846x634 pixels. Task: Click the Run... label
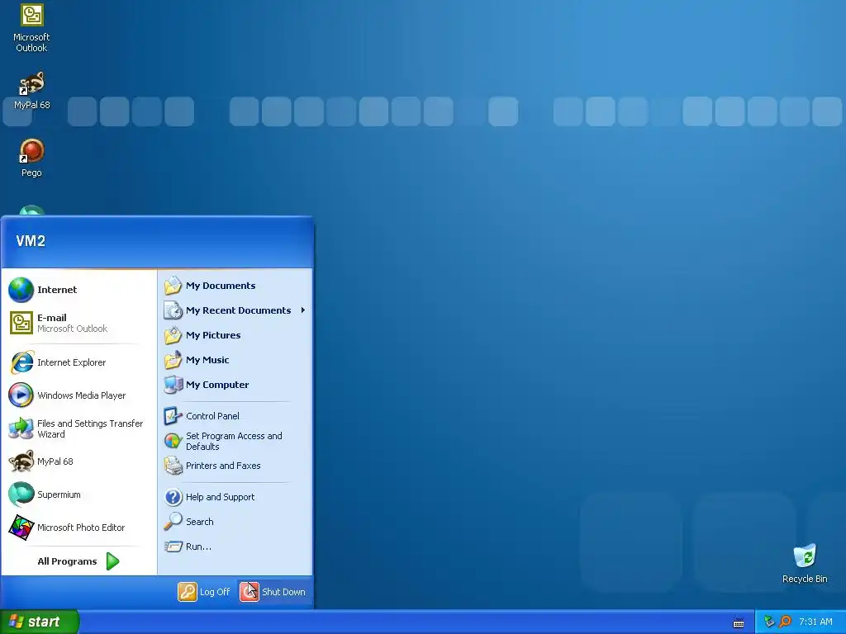click(x=198, y=546)
